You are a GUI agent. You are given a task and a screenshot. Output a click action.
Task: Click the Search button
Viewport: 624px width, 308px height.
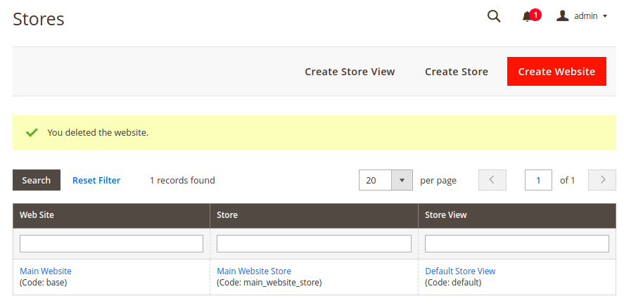pos(37,180)
